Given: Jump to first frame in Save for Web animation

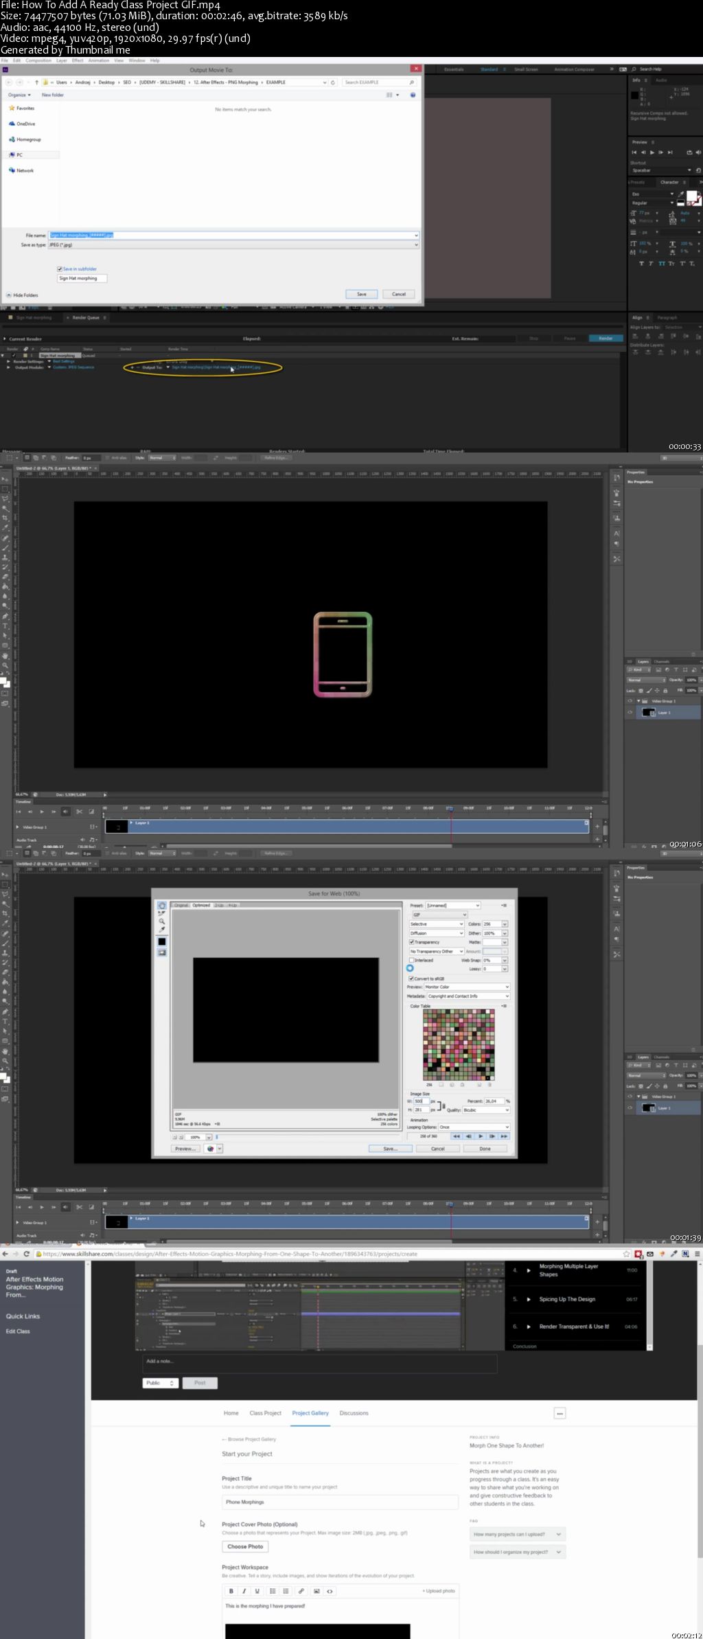Looking at the screenshot, I should coord(456,1136).
